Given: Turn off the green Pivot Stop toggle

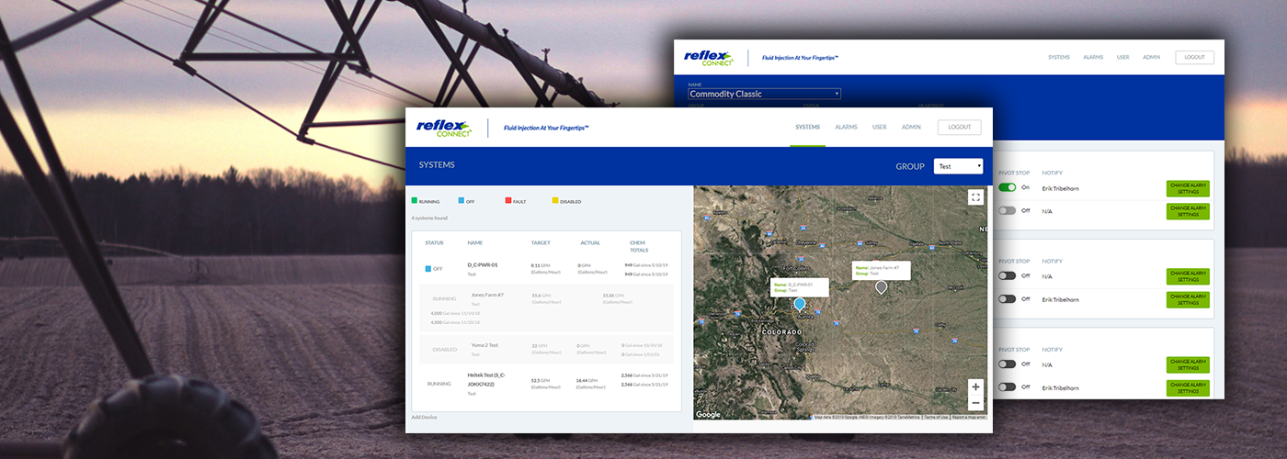Looking at the screenshot, I should pos(1008,187).
